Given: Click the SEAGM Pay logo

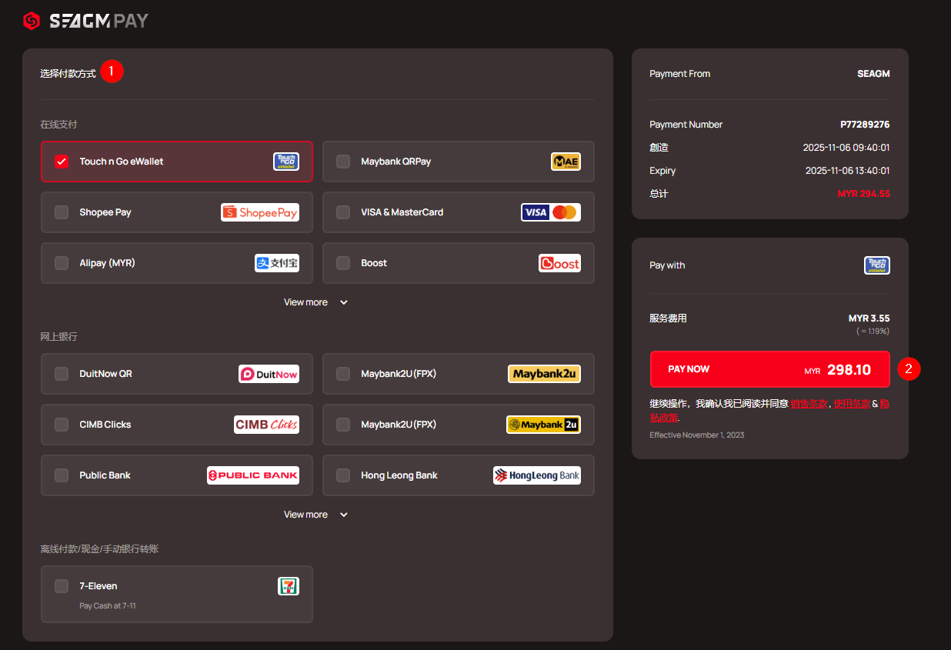Looking at the screenshot, I should click(x=85, y=21).
